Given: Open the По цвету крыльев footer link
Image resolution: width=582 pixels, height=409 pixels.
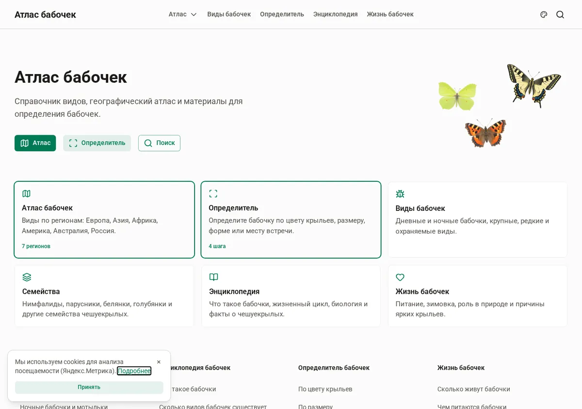Looking at the screenshot, I should [325, 389].
